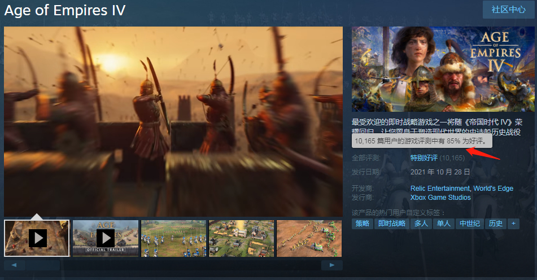
Task: Add a tag with the plus button
Action: click(x=513, y=224)
